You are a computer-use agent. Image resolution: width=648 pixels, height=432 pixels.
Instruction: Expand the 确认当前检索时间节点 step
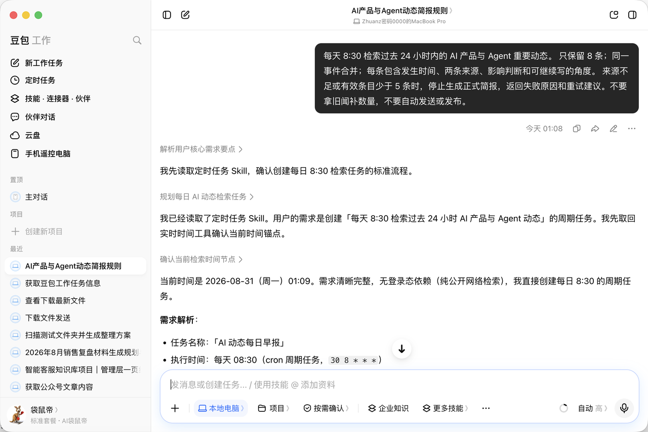201,259
